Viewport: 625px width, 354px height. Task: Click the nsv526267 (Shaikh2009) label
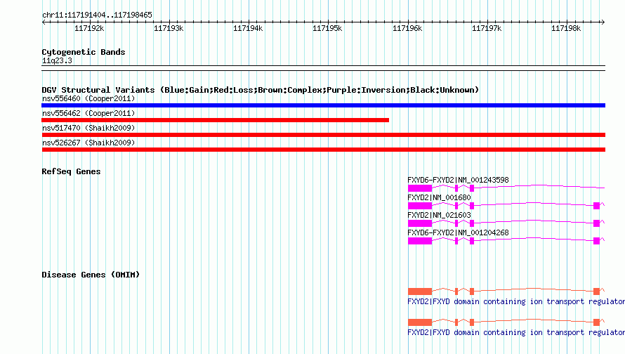(x=88, y=143)
